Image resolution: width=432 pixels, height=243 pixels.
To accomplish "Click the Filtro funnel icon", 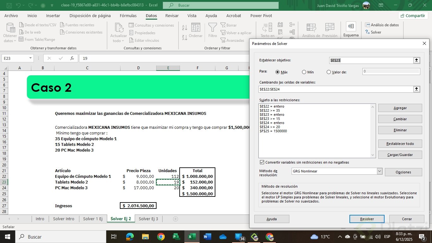I will pyautogui.click(x=213, y=28).
